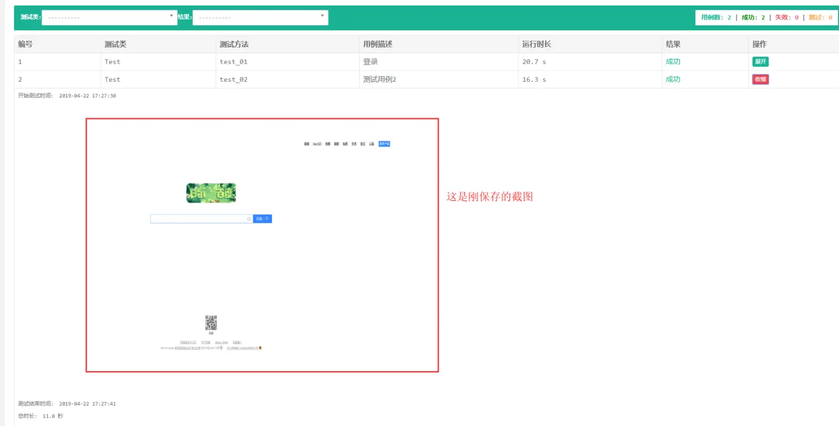
Task: Click the 16.3 s duration cell
Action: (x=590, y=79)
